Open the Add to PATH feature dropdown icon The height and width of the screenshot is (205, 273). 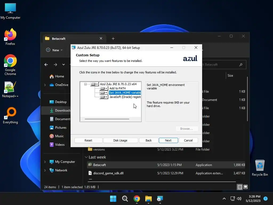click(104, 88)
